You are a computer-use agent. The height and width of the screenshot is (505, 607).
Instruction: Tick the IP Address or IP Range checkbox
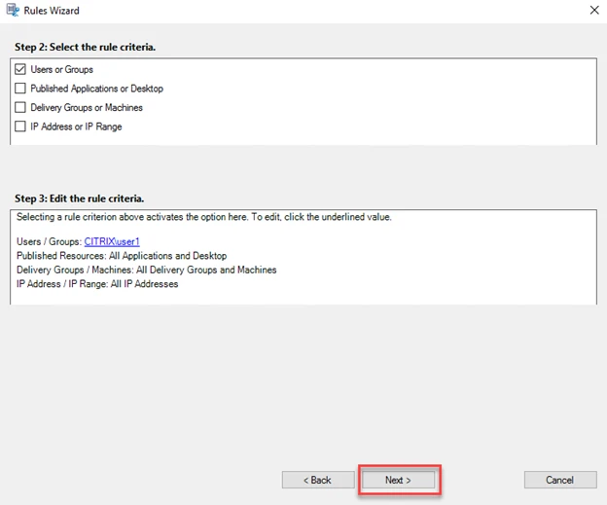tap(20, 126)
